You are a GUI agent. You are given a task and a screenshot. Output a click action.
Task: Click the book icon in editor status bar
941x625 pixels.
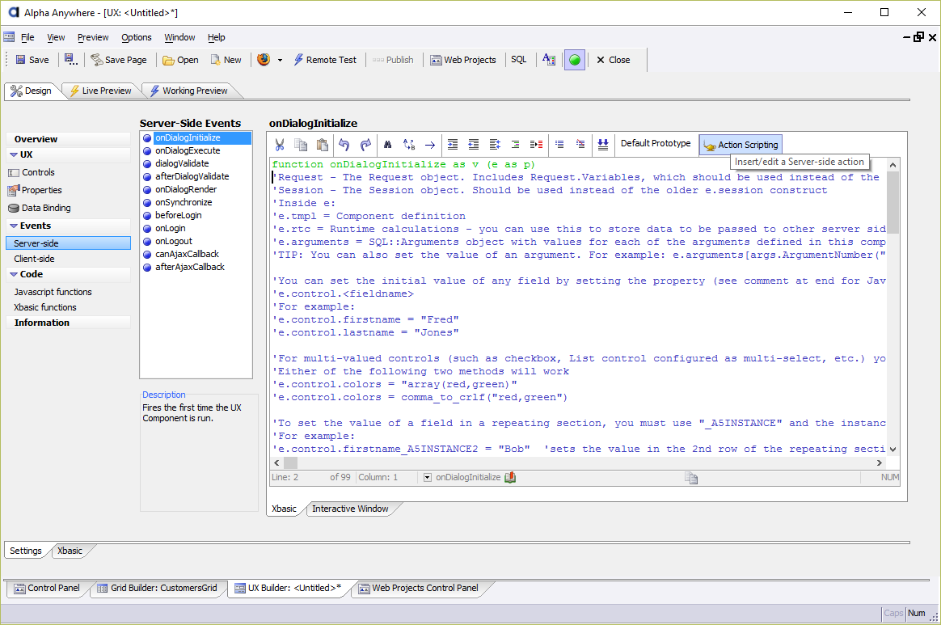(510, 477)
